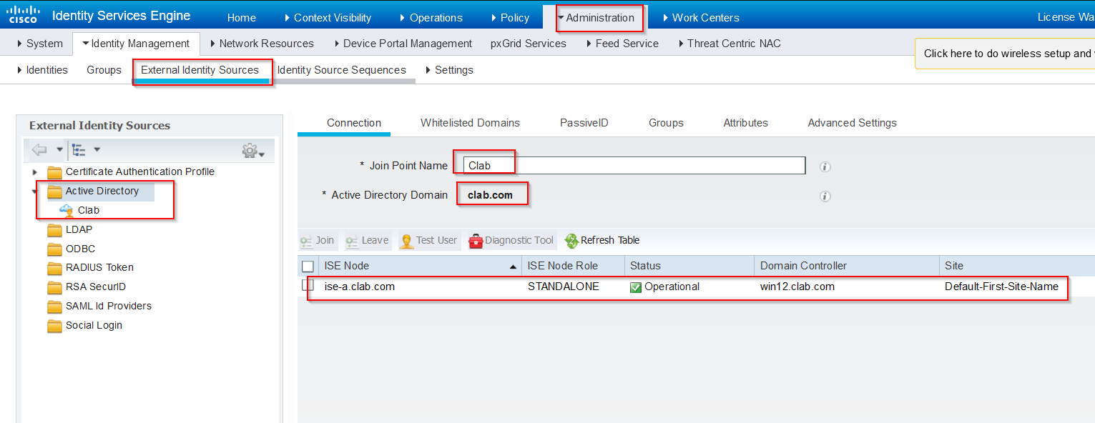The width and height of the screenshot is (1095, 423).
Task: Select Identity Source Sequences tab
Action: (342, 70)
